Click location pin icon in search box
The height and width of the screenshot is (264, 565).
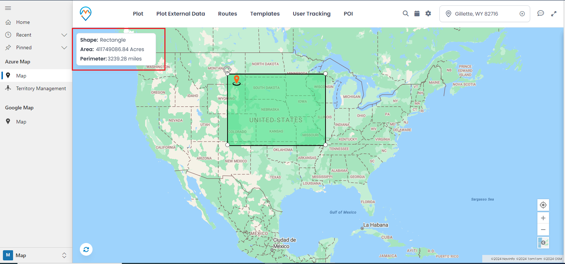[x=449, y=14]
